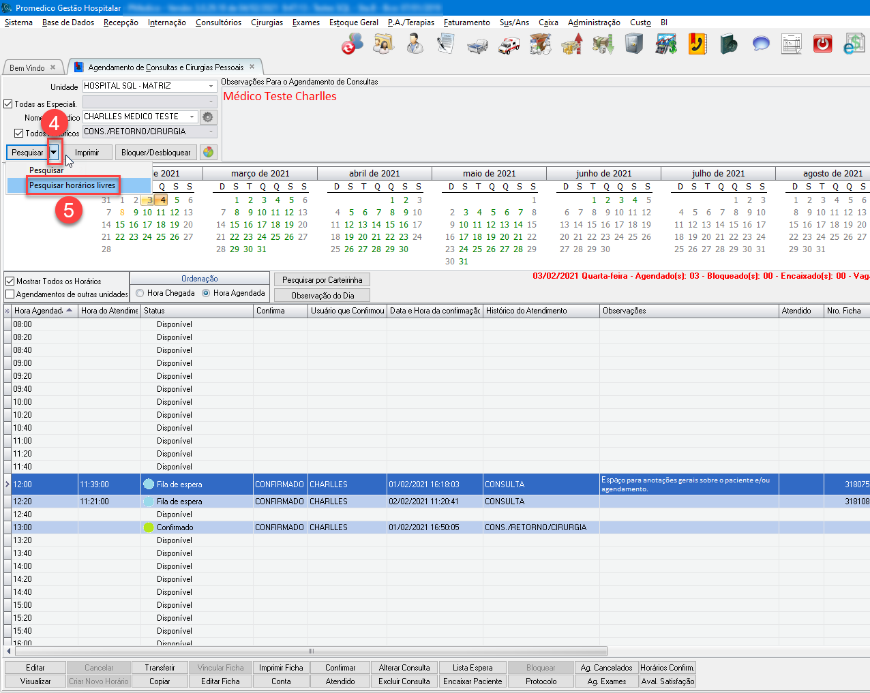Click the Encaixar Paciente button
This screenshot has width=870, height=693.
click(472, 681)
